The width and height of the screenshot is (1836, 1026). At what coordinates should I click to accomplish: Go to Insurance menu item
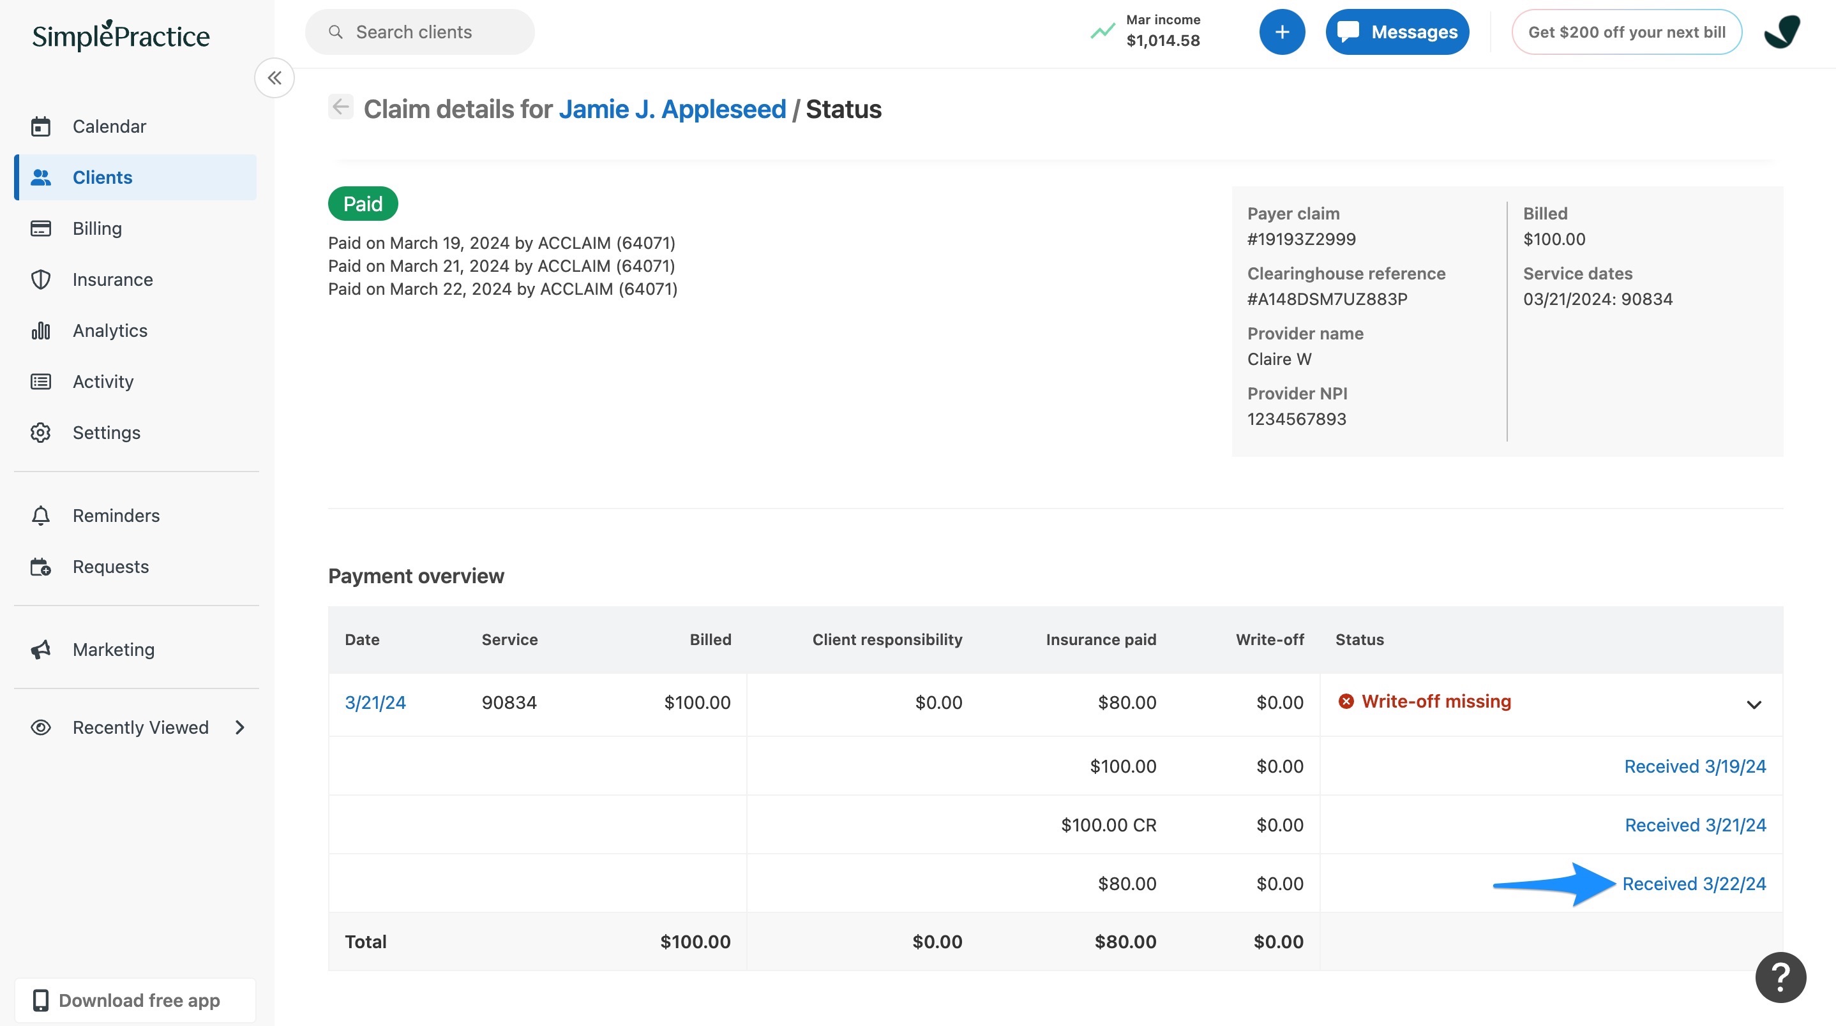click(x=135, y=279)
